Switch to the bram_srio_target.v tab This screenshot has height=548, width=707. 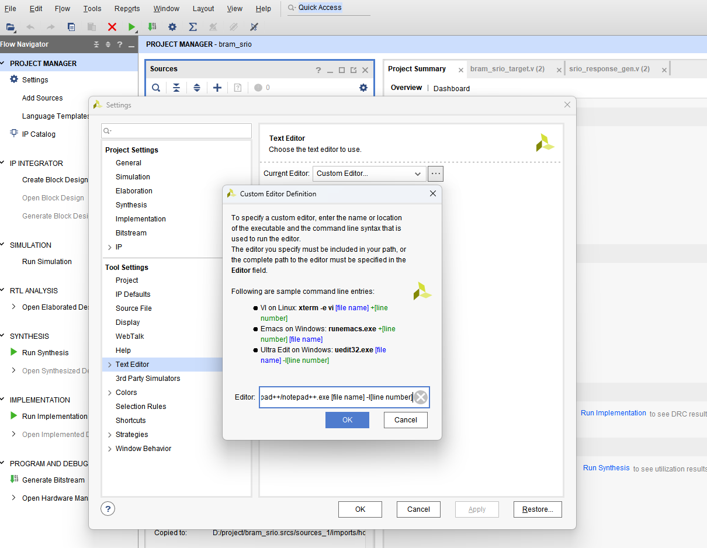507,69
